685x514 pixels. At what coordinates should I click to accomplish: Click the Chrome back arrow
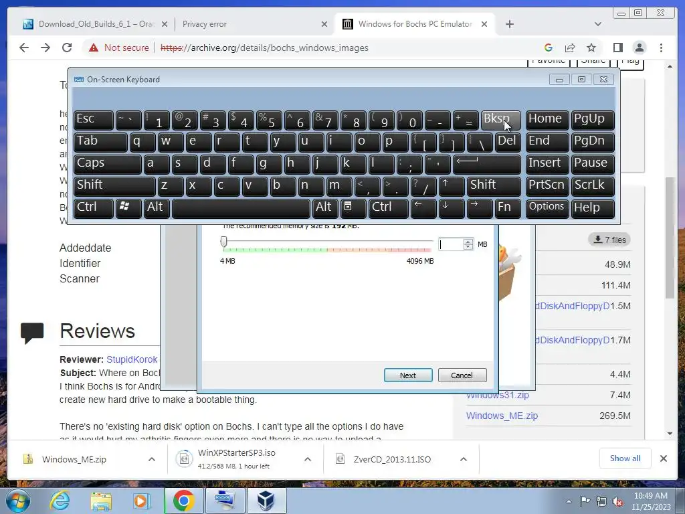[x=24, y=48]
